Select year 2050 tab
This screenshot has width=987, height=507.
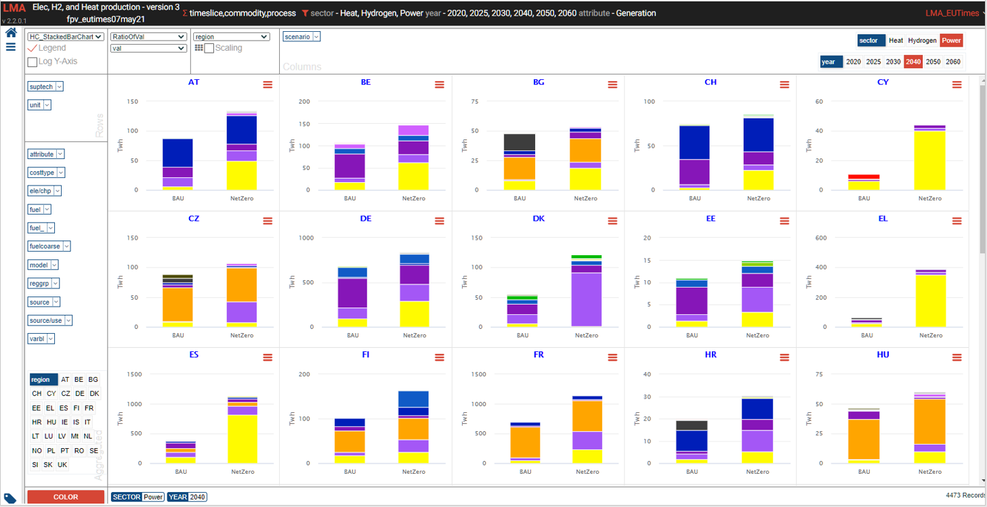[x=933, y=62]
